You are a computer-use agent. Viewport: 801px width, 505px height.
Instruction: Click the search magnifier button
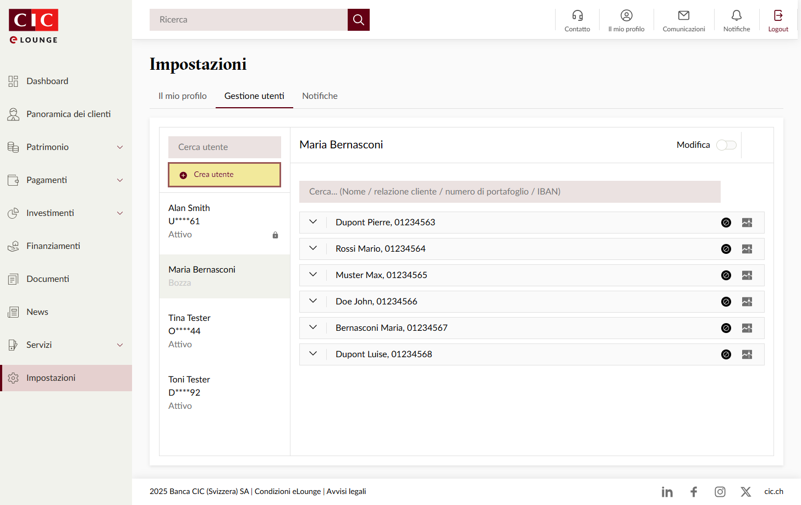tap(358, 20)
